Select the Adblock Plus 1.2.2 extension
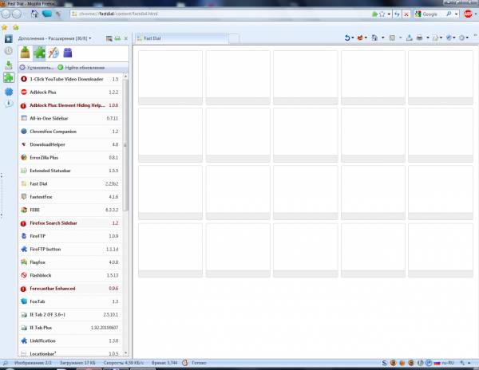Viewport: 479px width, 370px height. point(70,92)
